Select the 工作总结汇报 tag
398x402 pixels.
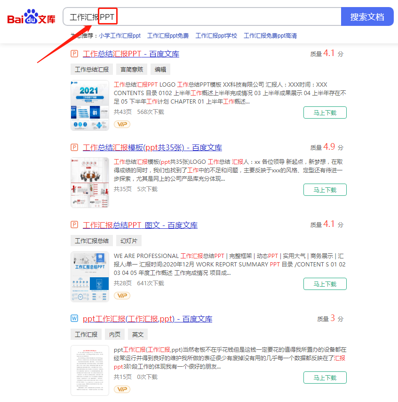[x=91, y=70]
